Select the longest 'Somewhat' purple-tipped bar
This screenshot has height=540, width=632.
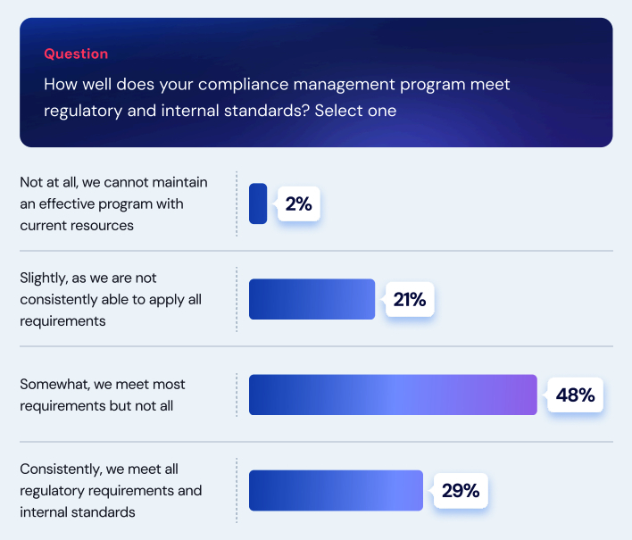(x=393, y=395)
